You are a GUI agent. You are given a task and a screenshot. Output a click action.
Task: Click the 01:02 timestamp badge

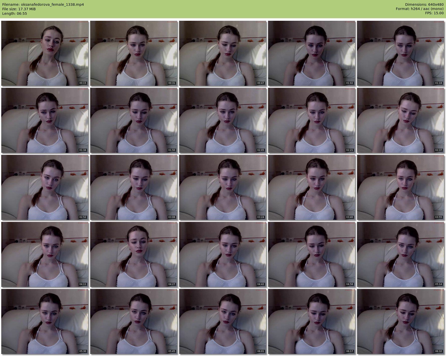tap(349, 83)
